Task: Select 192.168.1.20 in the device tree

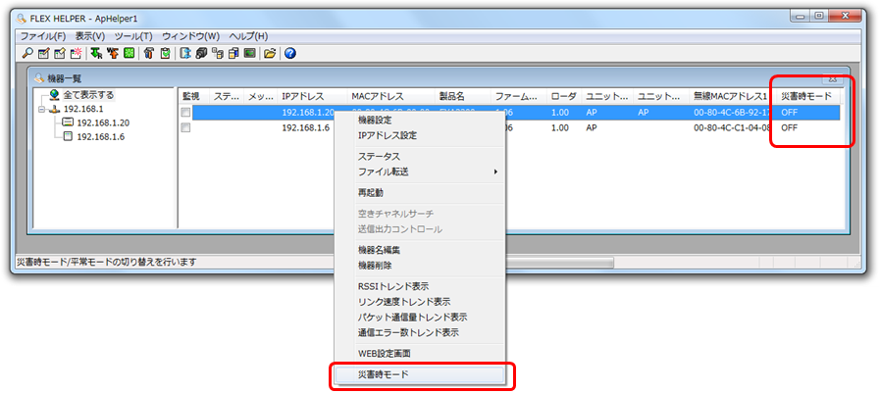Action: pyautogui.click(x=102, y=123)
